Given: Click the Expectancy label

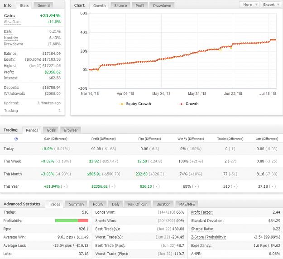Looking at the screenshot, I should (x=201, y=245).
